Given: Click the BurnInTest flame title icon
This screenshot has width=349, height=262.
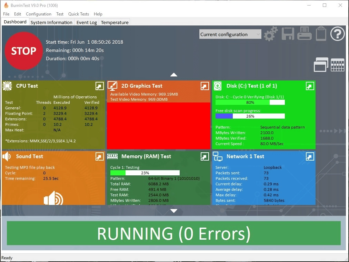Looking at the screenshot, I should [6, 5].
